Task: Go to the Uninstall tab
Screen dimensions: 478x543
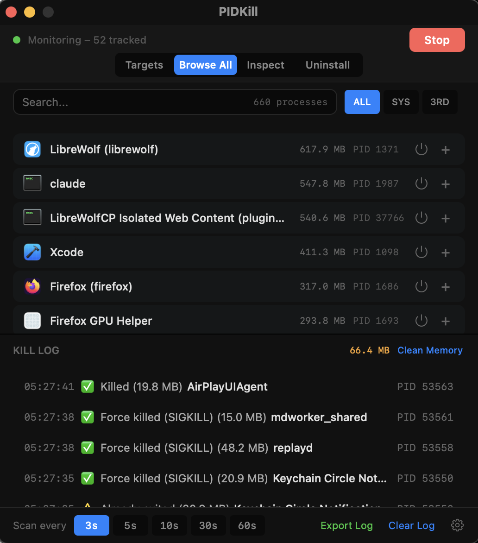Action: pyautogui.click(x=327, y=65)
